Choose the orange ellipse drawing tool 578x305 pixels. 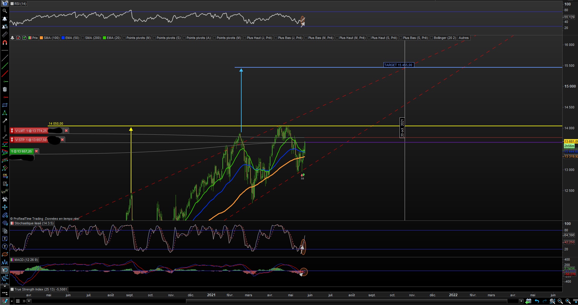[5, 254]
